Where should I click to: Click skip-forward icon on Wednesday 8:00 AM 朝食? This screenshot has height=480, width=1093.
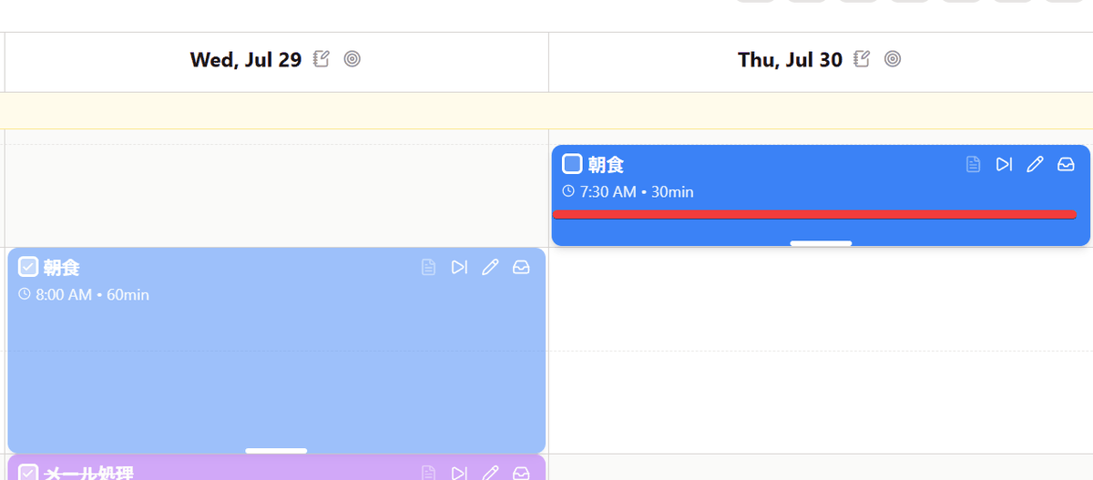click(x=459, y=267)
